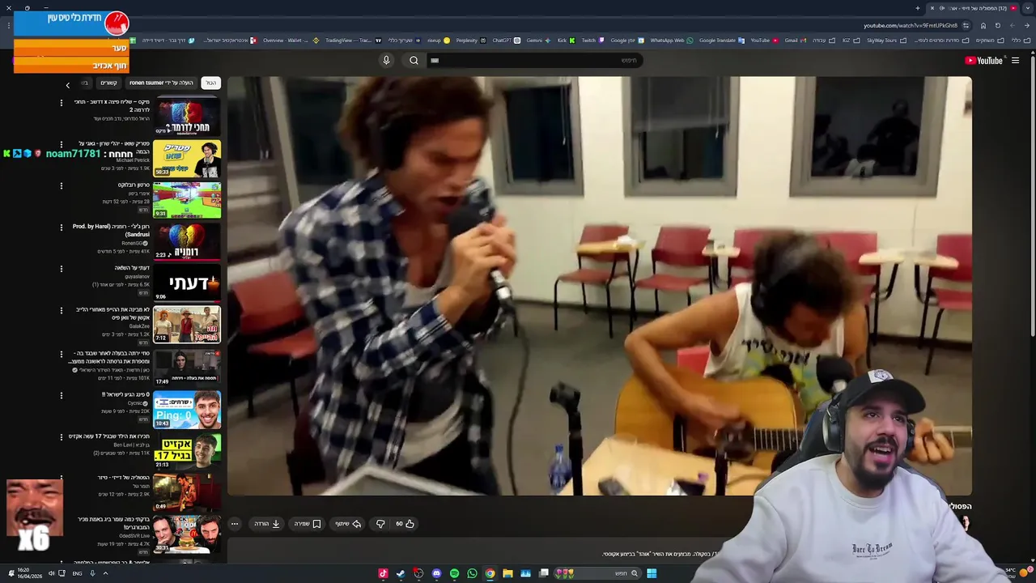Image resolution: width=1036 pixels, height=583 pixels.
Task: Open options menu for Sandrusi רומניה video
Action: [61, 228]
